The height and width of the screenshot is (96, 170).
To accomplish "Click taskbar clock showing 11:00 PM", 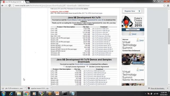I will pos(164,94).
